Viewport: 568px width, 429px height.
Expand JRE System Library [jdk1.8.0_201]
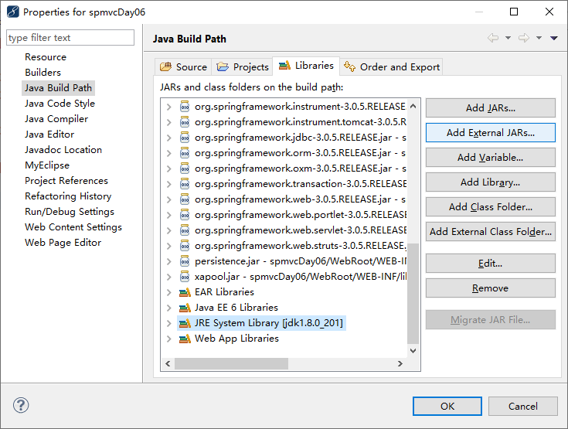(x=168, y=323)
